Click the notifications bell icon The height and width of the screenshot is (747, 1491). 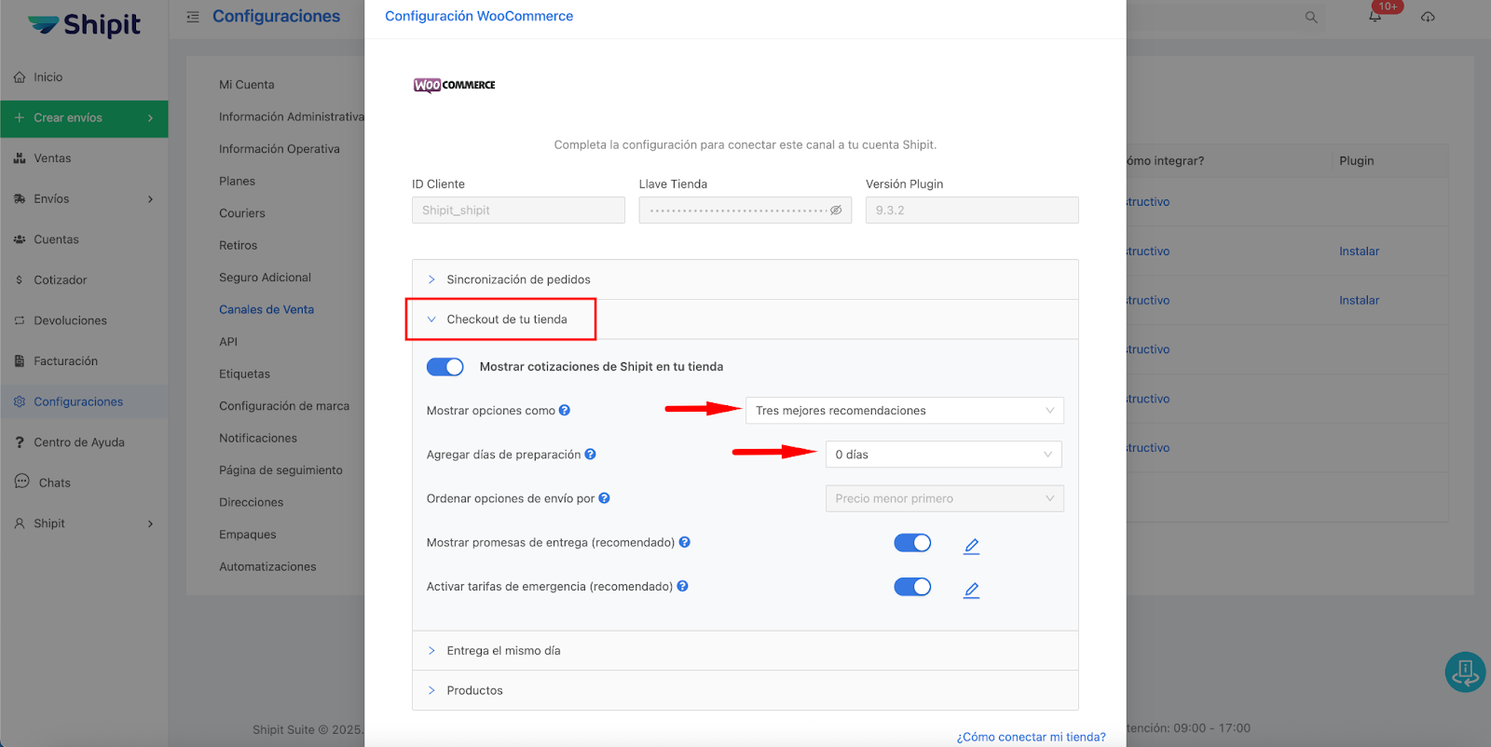tap(1375, 17)
